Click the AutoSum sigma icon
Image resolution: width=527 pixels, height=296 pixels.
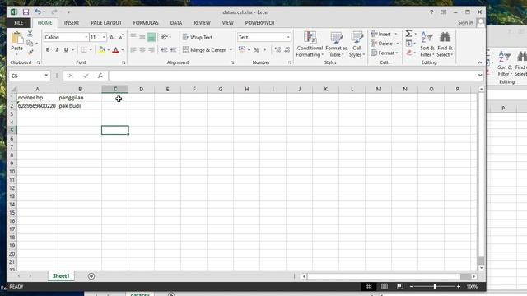tap(408, 34)
